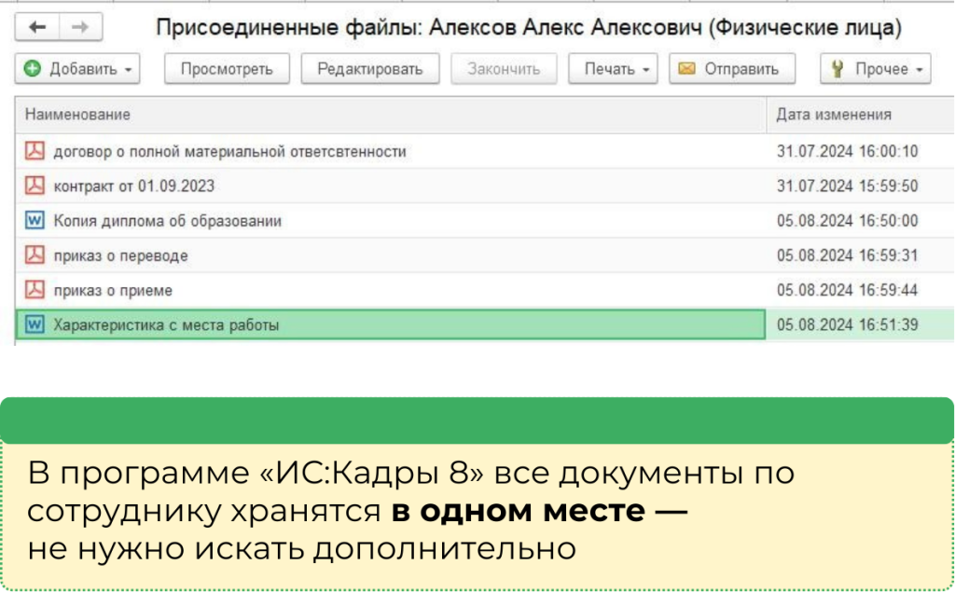Click the Просмотреть button
The image size is (955, 592).
point(227,68)
